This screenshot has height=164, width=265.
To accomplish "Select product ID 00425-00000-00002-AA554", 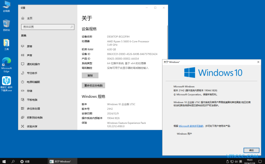I will click(x=123, y=58).
